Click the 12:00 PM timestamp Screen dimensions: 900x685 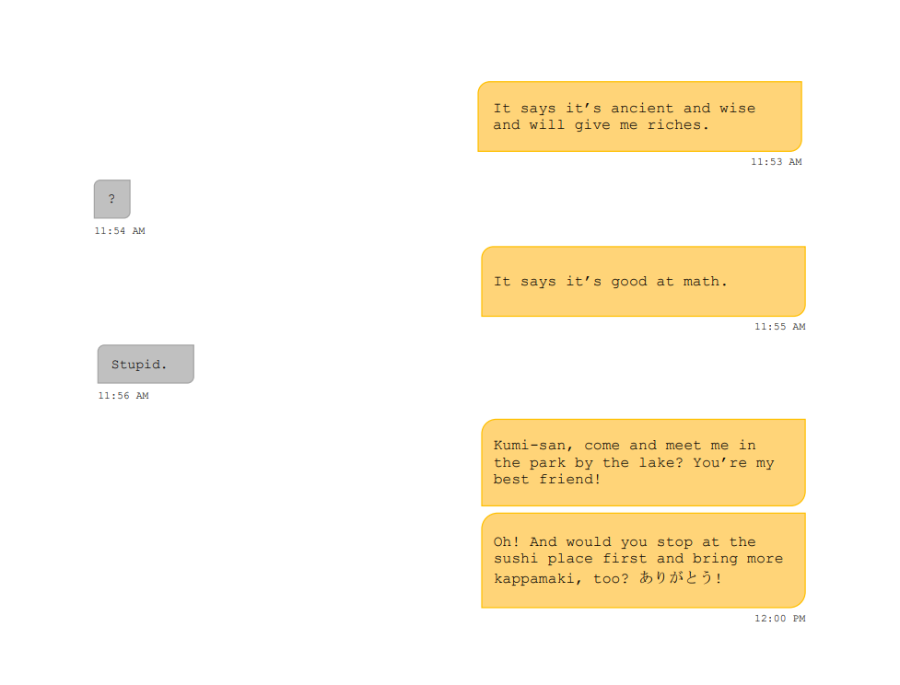(x=779, y=619)
